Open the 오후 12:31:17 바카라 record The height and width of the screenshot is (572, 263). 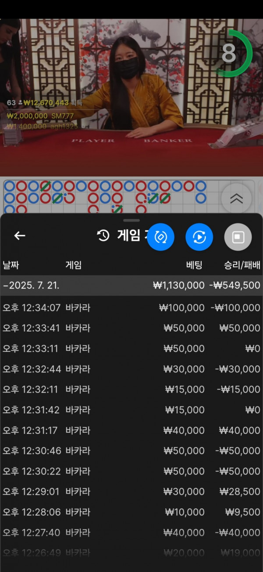(131, 430)
